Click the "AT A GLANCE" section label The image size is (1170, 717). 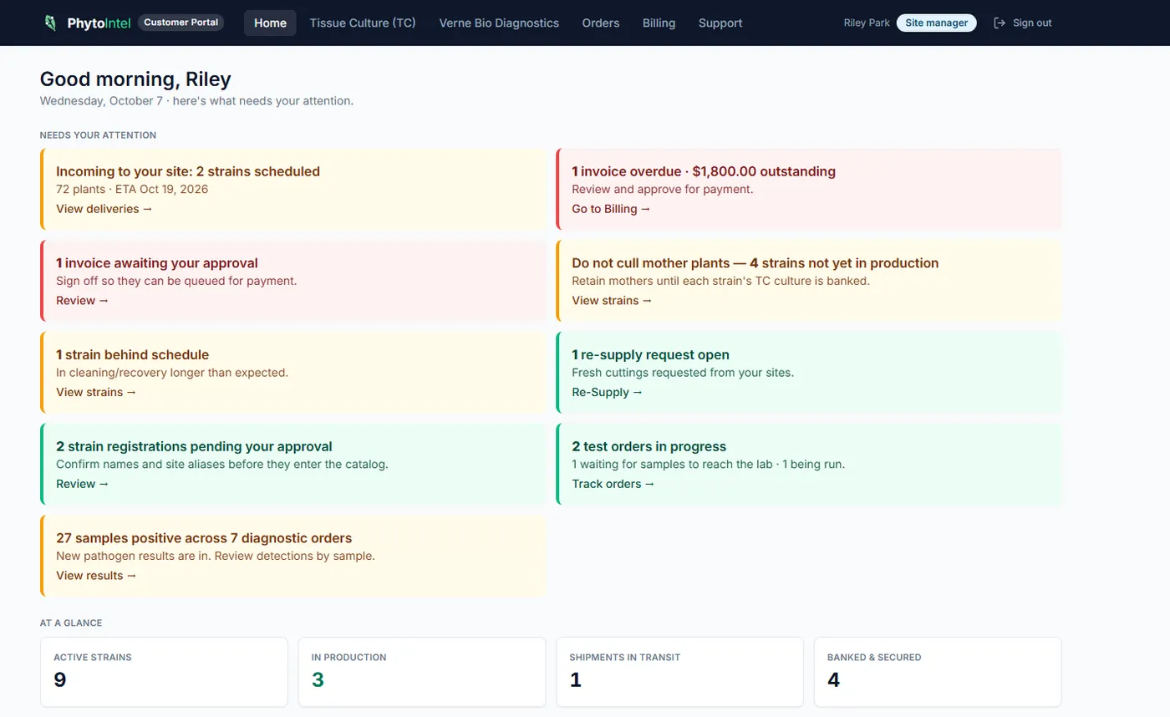(x=71, y=623)
